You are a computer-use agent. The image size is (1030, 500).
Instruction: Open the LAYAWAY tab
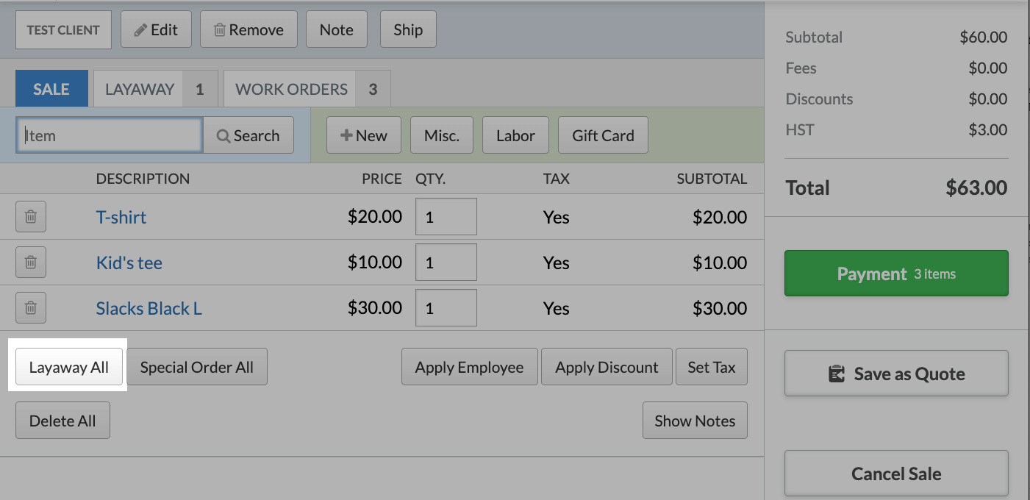coord(156,89)
